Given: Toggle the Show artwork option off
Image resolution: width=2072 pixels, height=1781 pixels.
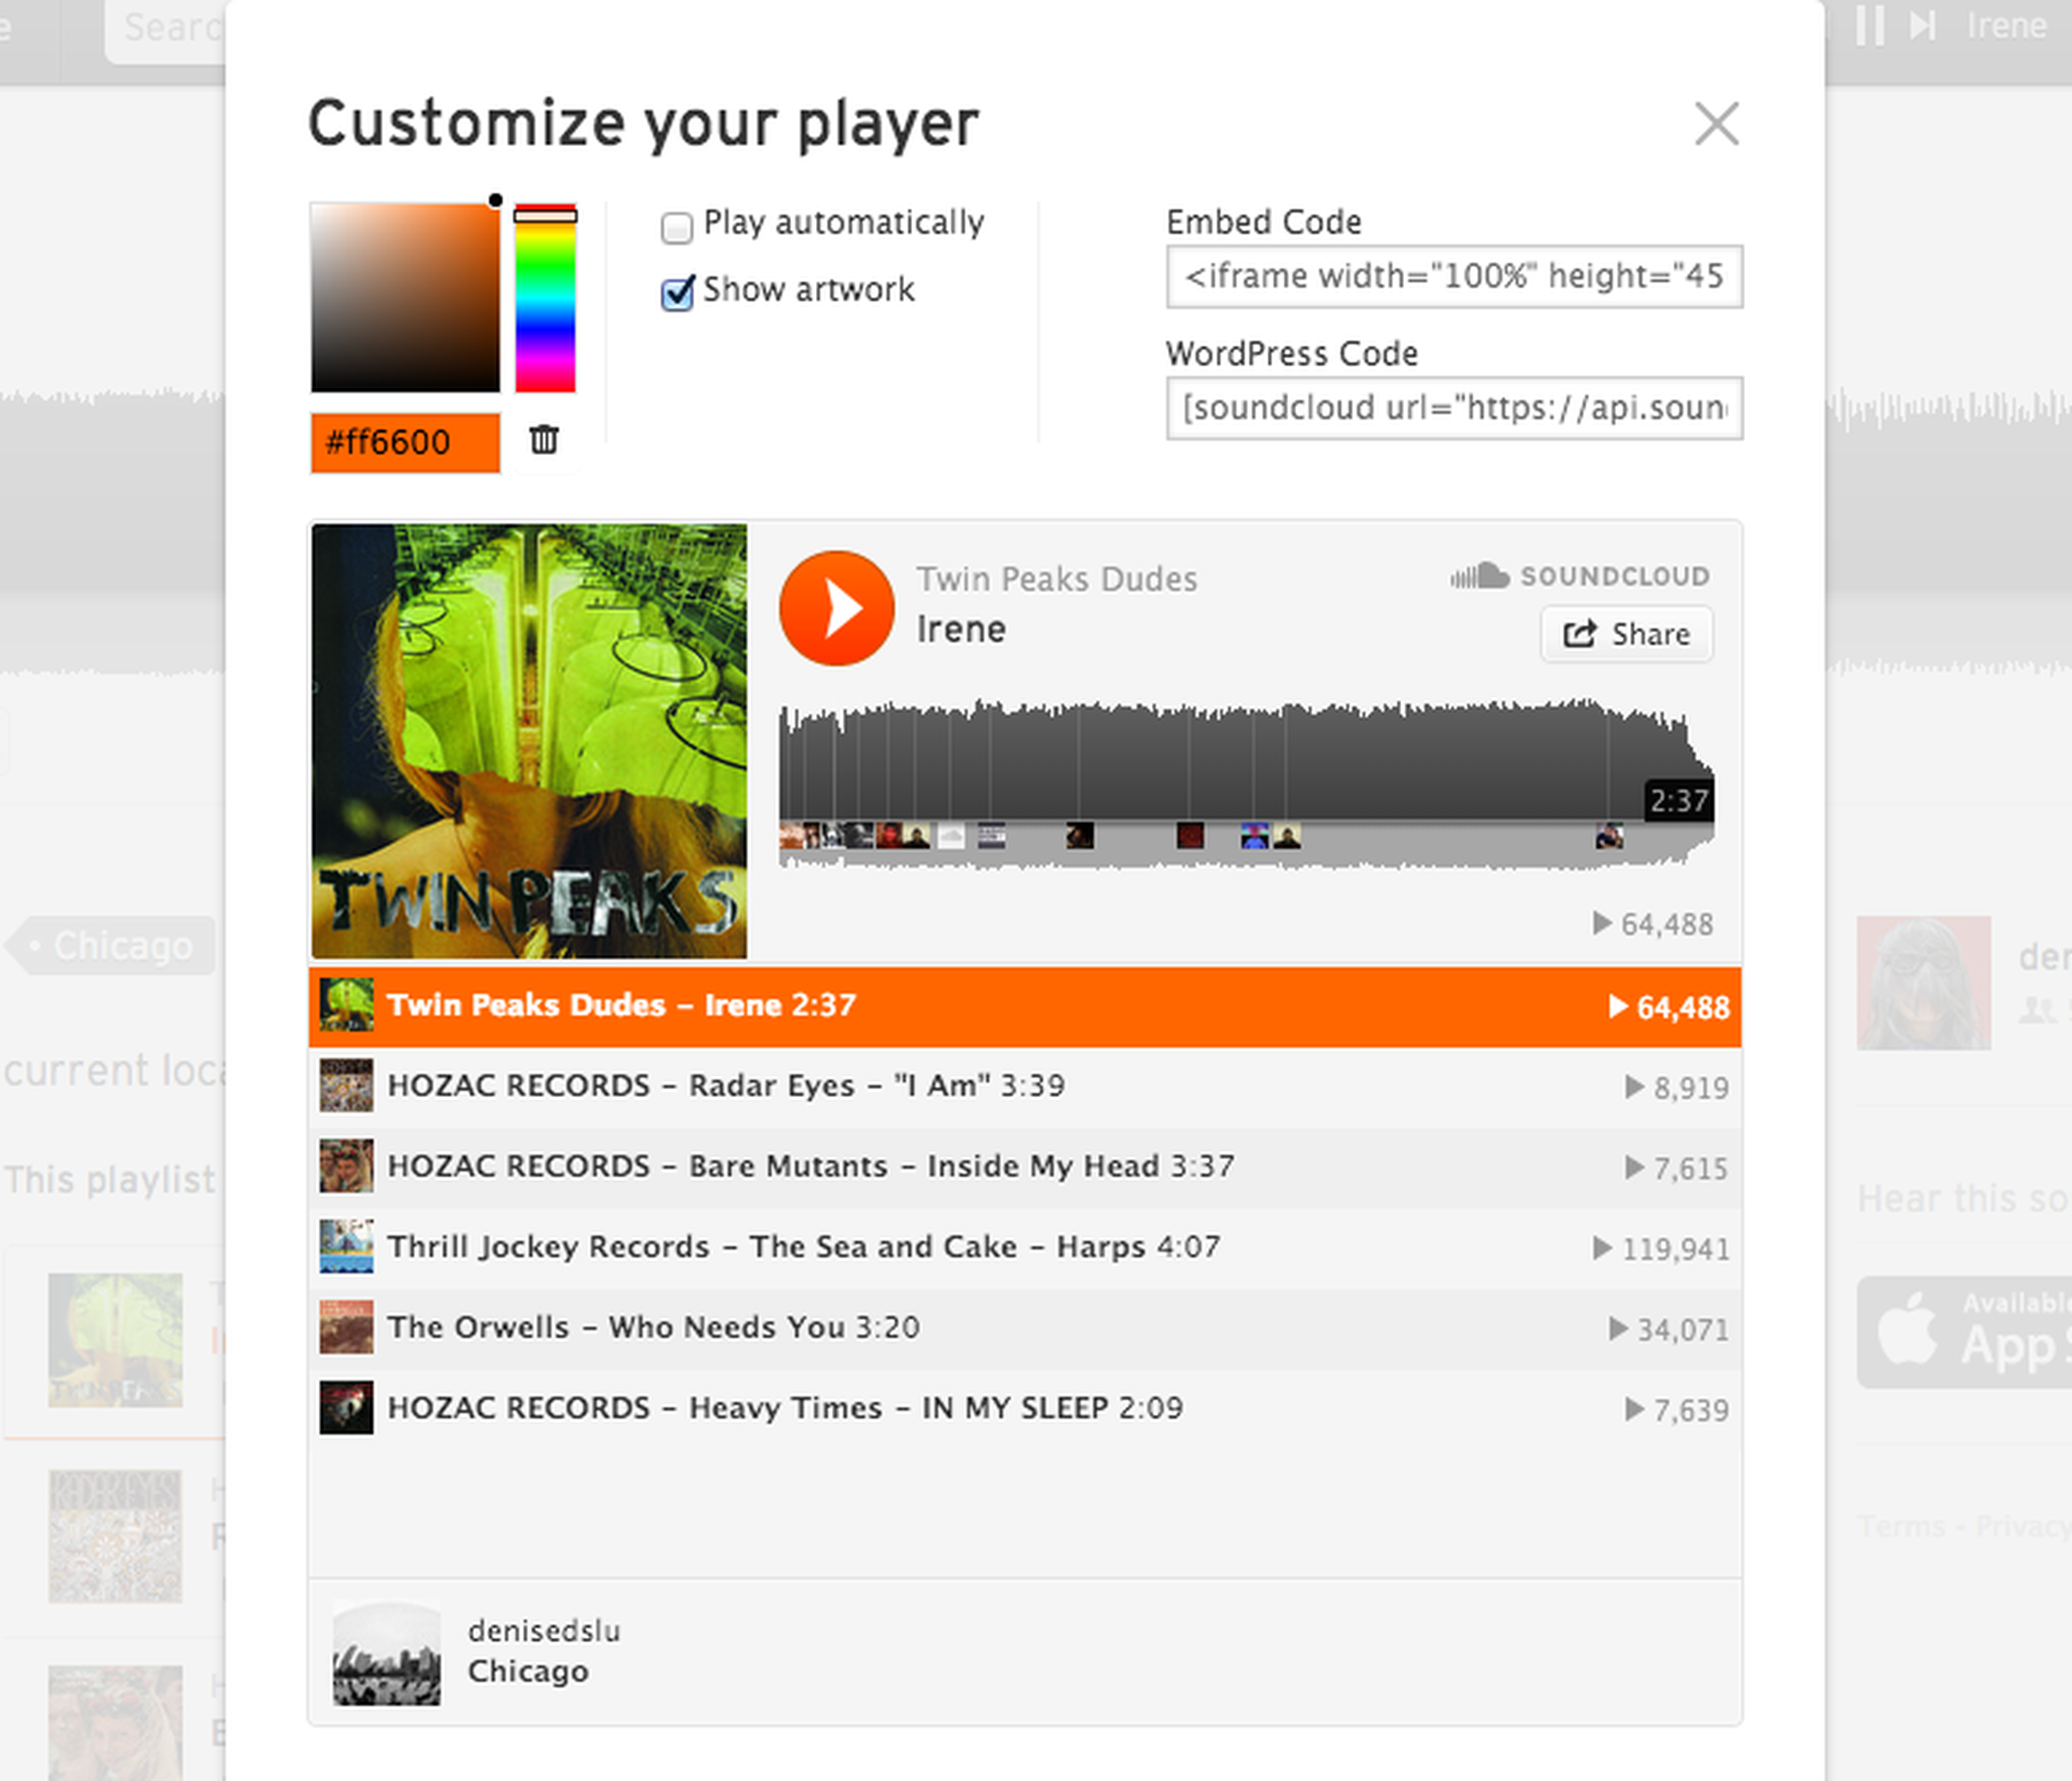Looking at the screenshot, I should (x=677, y=290).
